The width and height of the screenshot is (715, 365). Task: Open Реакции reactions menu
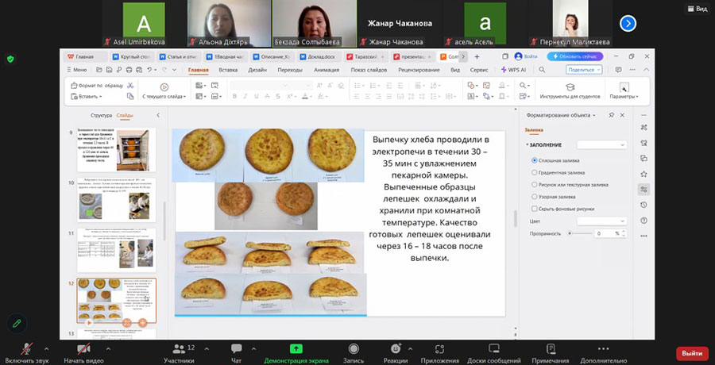coord(396,348)
